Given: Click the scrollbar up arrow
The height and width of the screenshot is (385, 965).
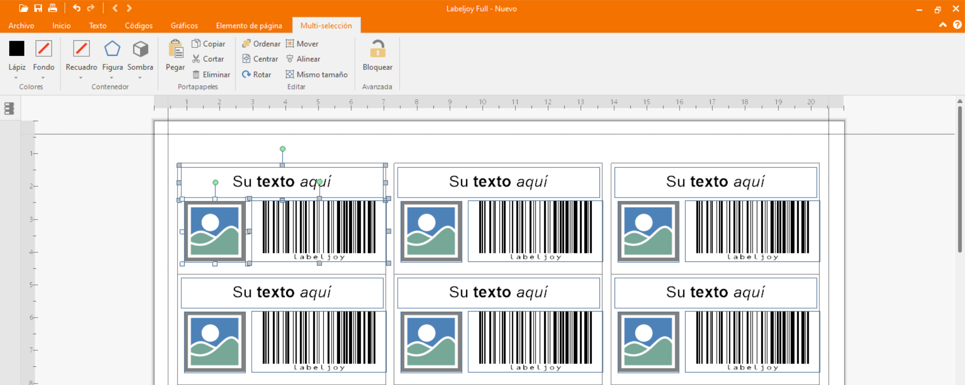Looking at the screenshot, I should (960, 101).
